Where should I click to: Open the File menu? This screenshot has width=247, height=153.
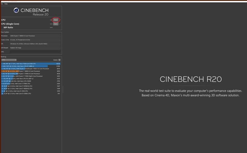[x=2, y=4]
